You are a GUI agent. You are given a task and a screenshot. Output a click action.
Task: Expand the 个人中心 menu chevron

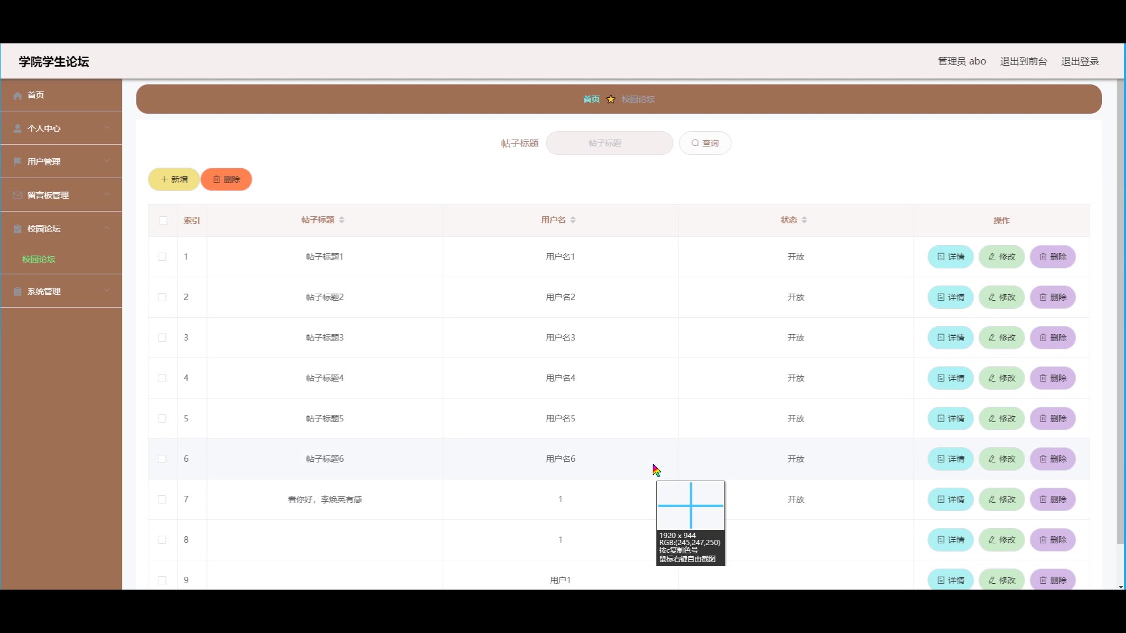tap(107, 128)
